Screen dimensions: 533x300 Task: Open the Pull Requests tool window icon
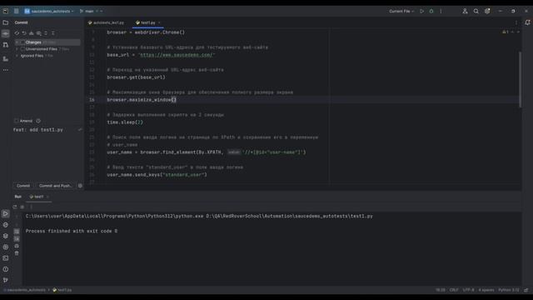pos(6,45)
